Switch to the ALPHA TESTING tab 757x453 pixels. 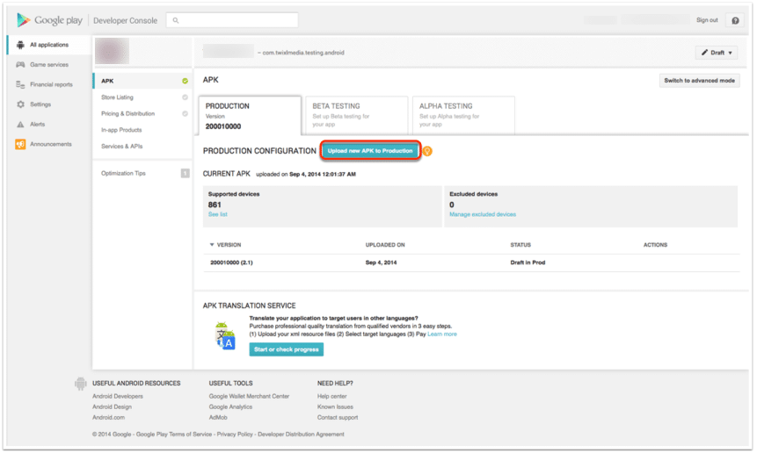tap(463, 116)
